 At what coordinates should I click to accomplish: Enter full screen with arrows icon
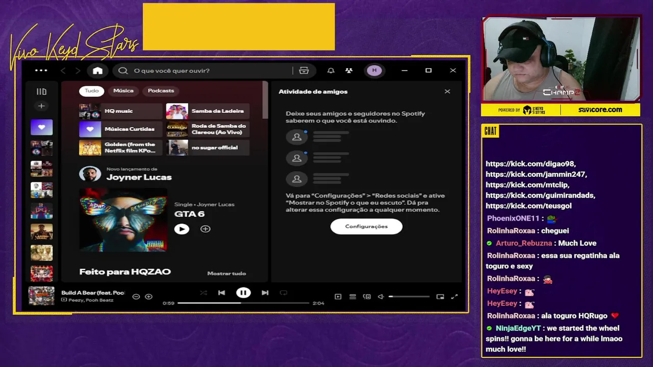click(x=455, y=297)
